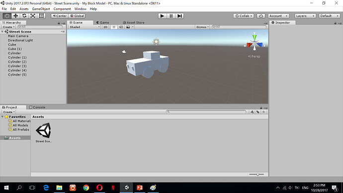The image size is (343, 193).
Task: Select the Scale tool
Action: (33, 16)
